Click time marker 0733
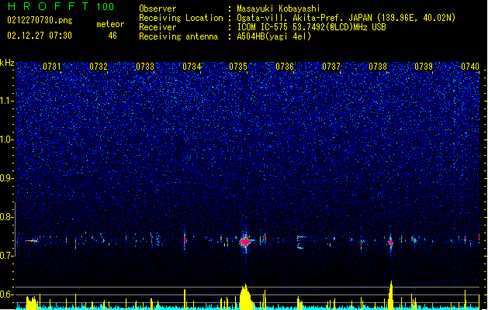The image size is (488, 310). [145, 67]
